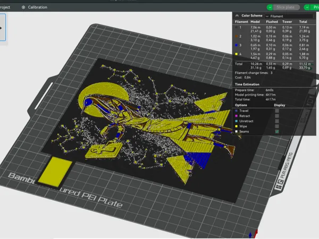
Task: Click the Travel option color square
Action: click(236, 111)
